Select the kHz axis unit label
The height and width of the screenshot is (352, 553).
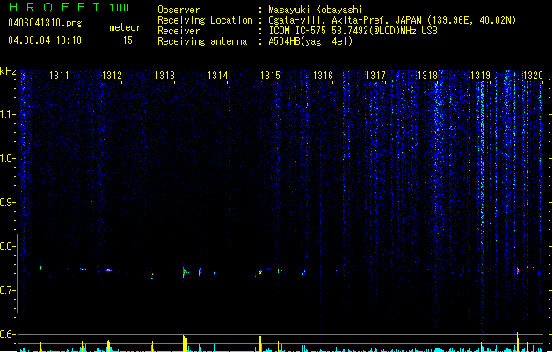8,71
